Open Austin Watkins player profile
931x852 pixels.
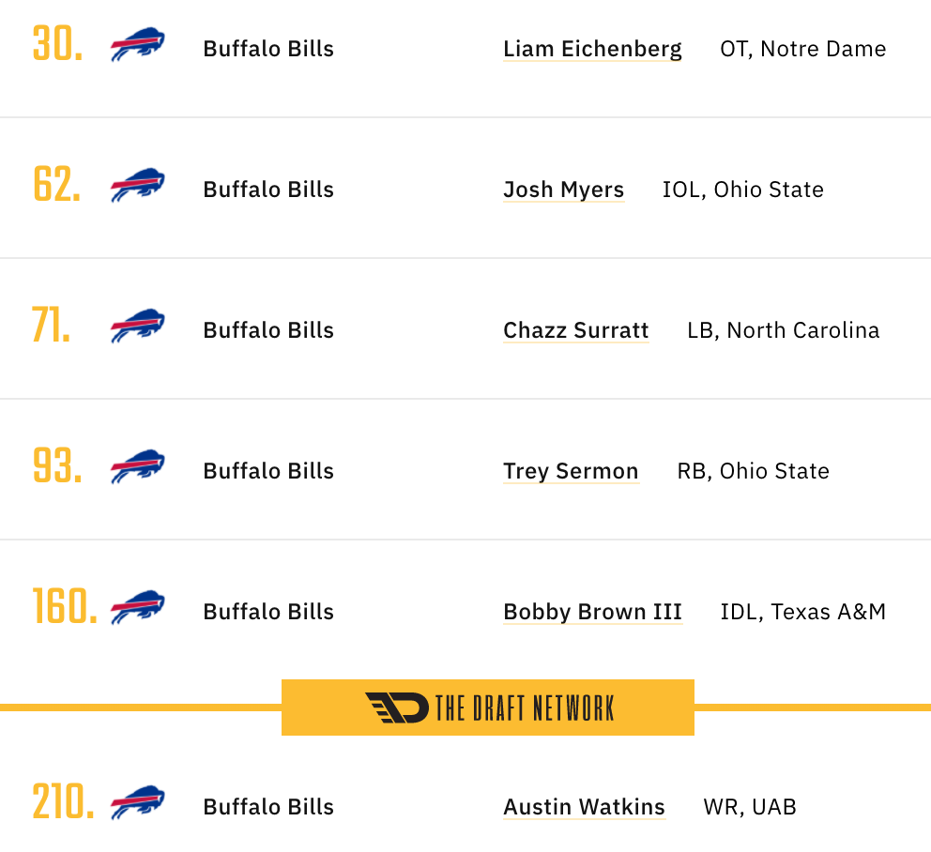tap(585, 807)
